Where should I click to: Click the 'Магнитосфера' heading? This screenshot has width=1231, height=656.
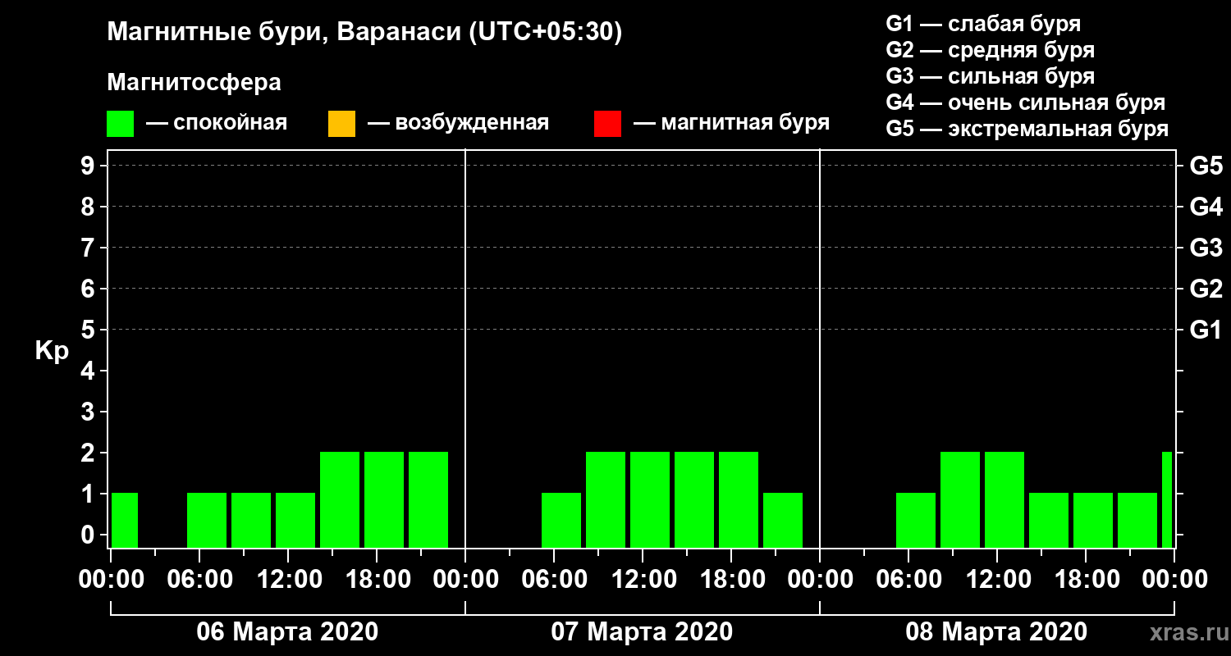194,83
